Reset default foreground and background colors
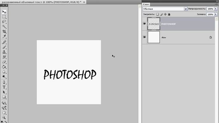219x123 pixels. [x=2, y=122]
